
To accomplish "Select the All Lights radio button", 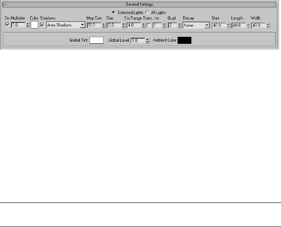I will tap(147, 12).
